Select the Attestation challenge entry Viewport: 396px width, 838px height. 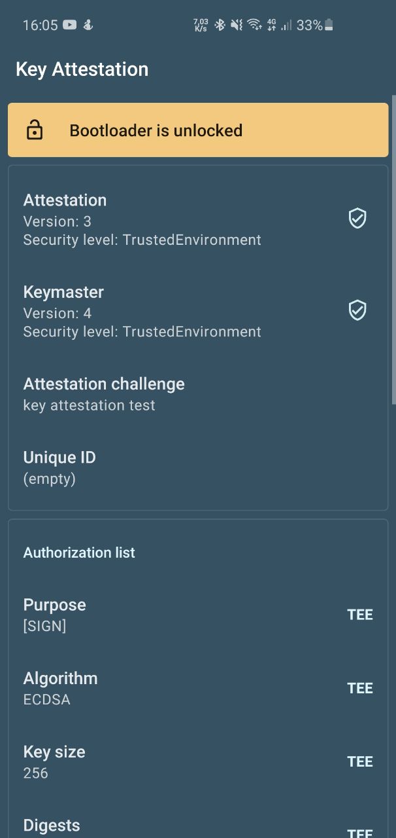coord(198,394)
